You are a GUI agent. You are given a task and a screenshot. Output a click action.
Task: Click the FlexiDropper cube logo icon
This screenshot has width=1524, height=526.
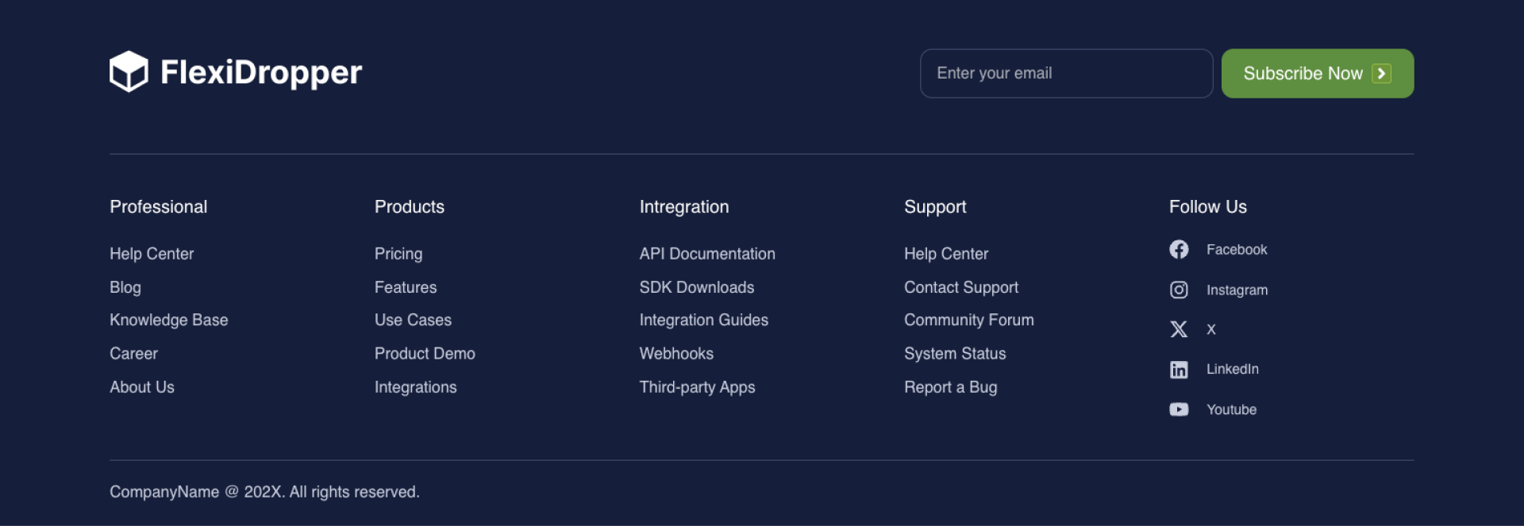click(x=129, y=72)
